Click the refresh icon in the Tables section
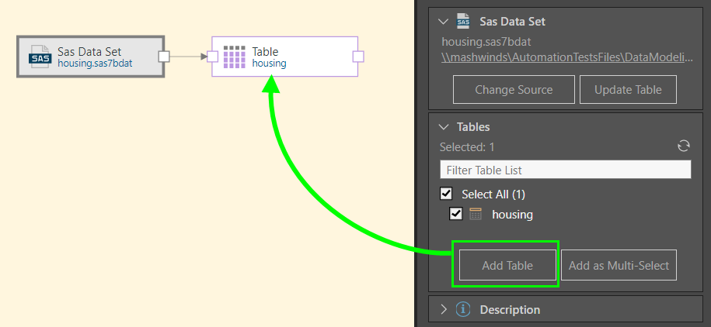The width and height of the screenshot is (711, 327). pyautogui.click(x=684, y=146)
